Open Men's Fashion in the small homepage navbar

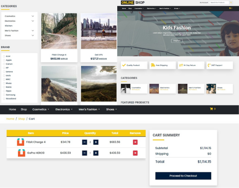165,9
